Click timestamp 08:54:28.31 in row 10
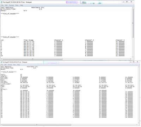 coord(29,56)
